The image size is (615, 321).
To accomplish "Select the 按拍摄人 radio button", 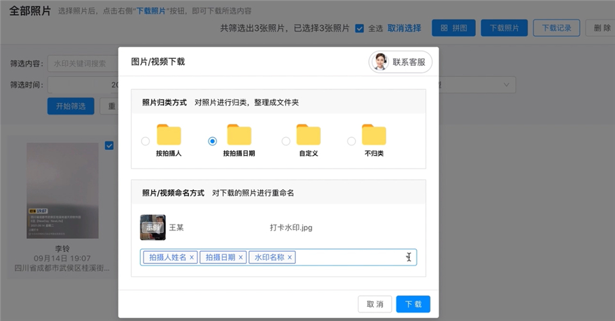I will (145, 141).
